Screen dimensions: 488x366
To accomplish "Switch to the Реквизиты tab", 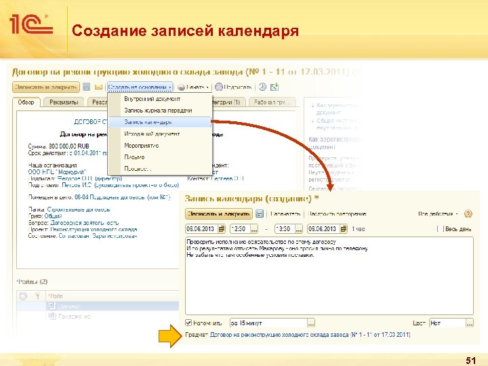I will click(64, 102).
